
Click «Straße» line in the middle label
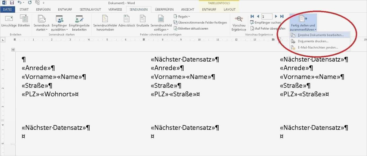point(164,86)
